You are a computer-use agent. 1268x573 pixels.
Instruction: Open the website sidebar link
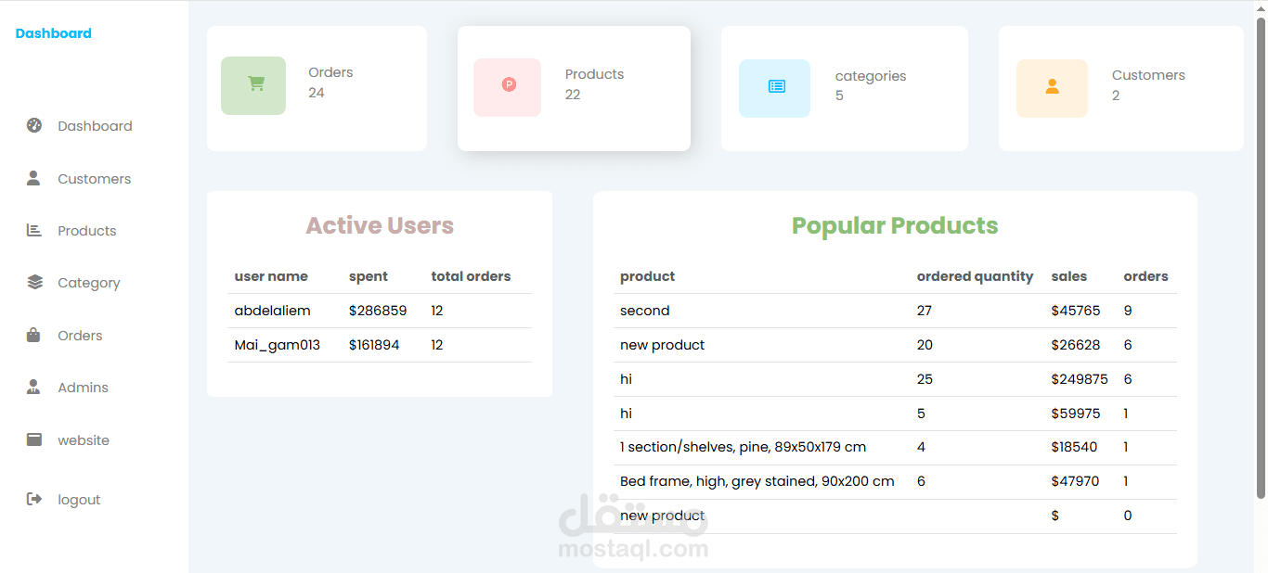point(84,440)
